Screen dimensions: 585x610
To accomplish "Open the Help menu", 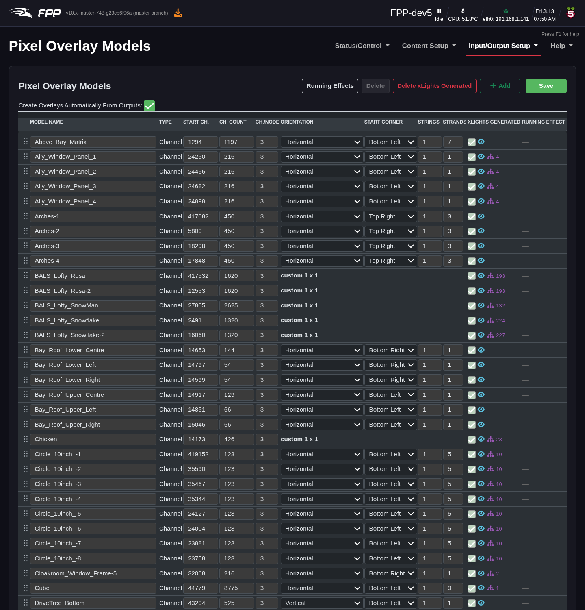I will 561,46.
